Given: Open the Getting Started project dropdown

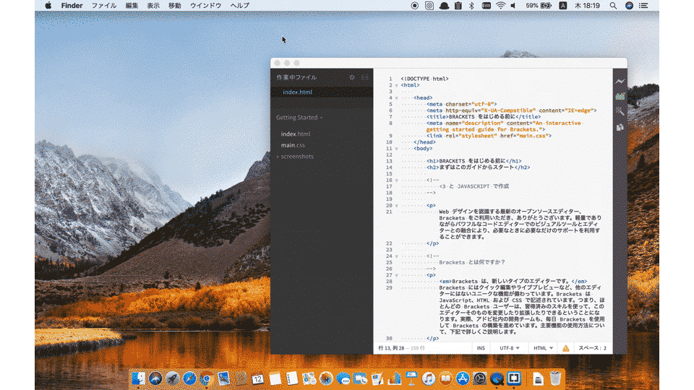Looking at the screenshot, I should [x=299, y=118].
